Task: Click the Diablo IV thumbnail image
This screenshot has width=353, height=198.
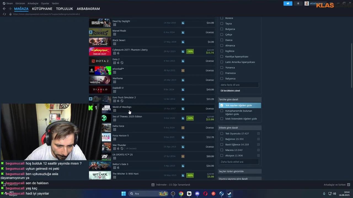Action: click(100, 90)
